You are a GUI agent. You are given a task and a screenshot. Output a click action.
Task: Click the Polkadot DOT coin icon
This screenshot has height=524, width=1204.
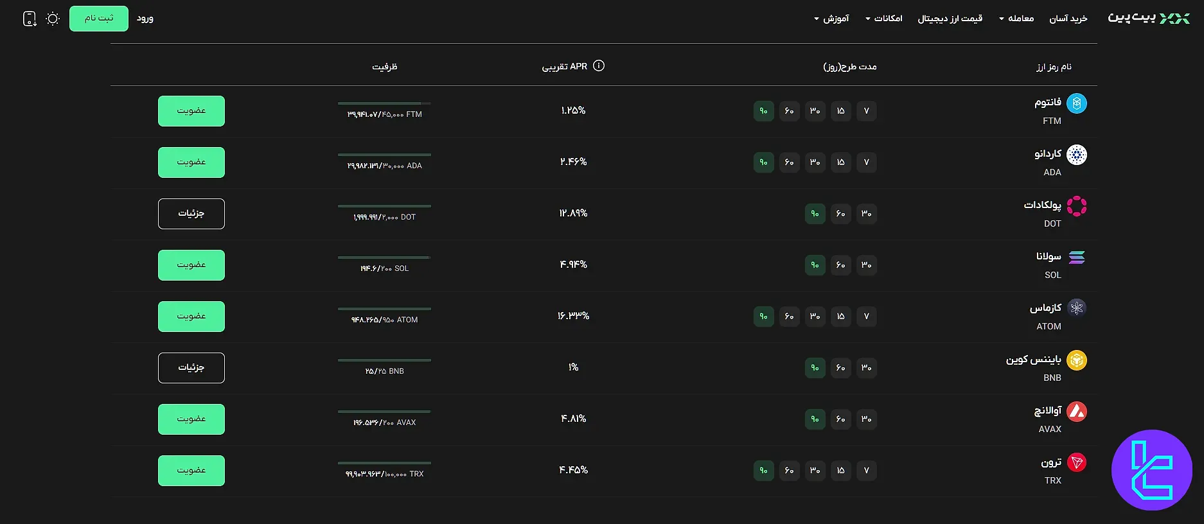[x=1077, y=206]
